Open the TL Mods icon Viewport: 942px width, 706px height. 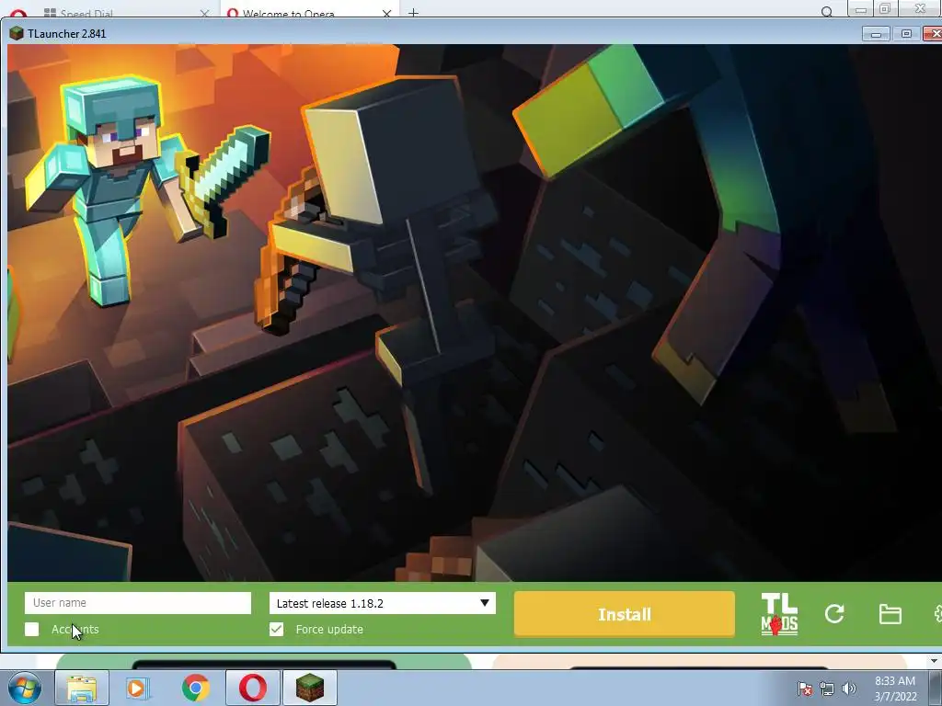[779, 614]
